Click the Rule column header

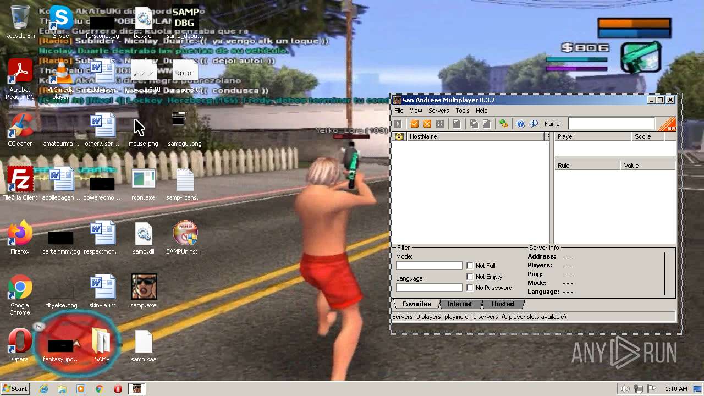point(587,166)
